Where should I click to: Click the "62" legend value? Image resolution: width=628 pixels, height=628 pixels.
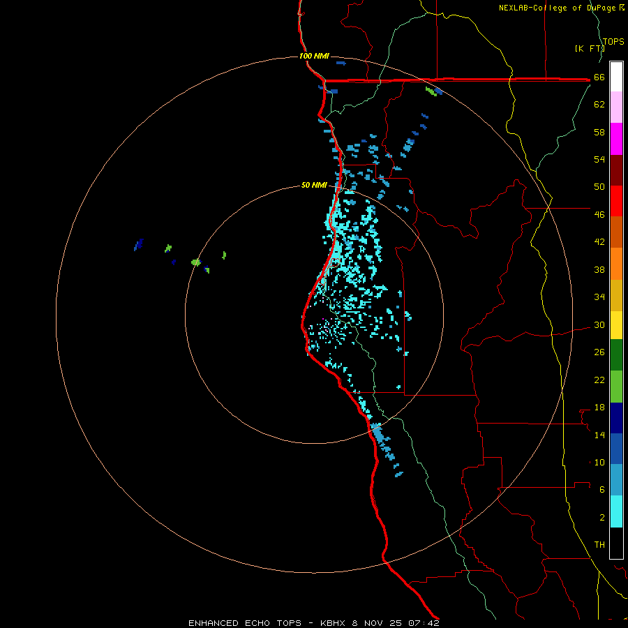click(x=599, y=105)
